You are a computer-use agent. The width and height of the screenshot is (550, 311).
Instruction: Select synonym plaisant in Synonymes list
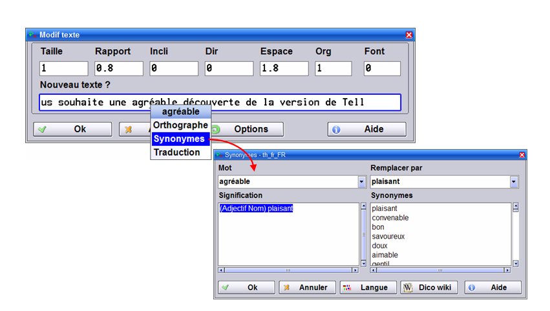[385, 208]
